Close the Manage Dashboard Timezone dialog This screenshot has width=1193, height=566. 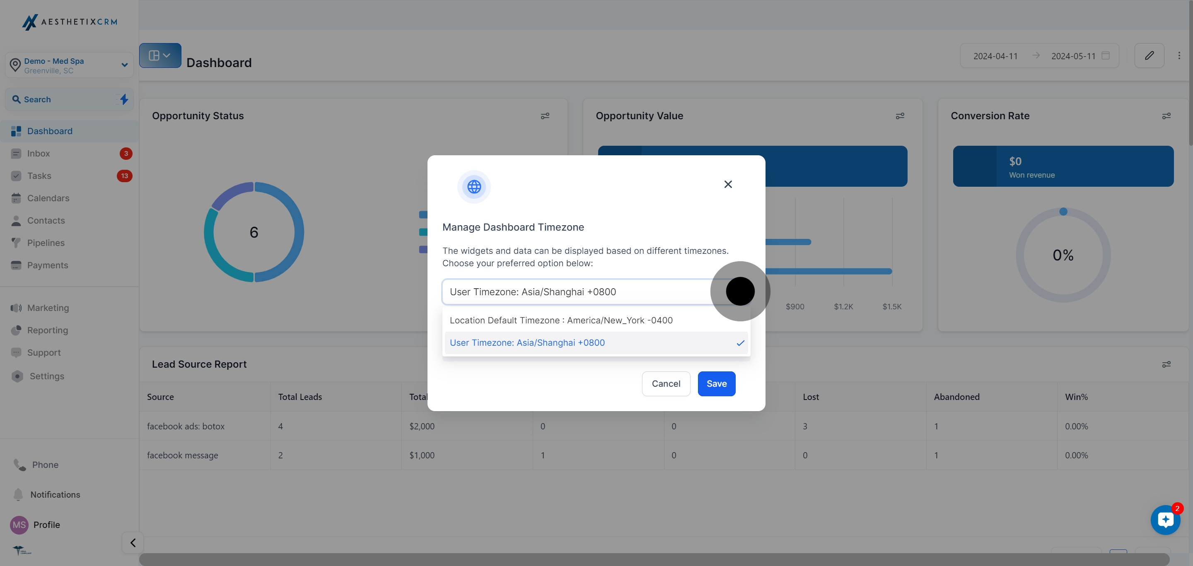727,184
